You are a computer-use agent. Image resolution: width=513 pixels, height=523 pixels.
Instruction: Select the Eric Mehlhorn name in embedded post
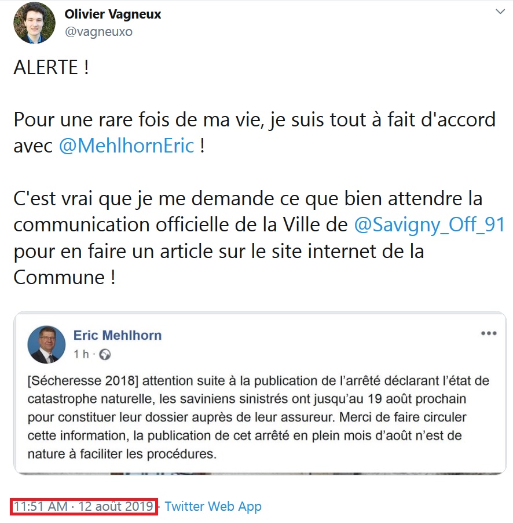[118, 335]
